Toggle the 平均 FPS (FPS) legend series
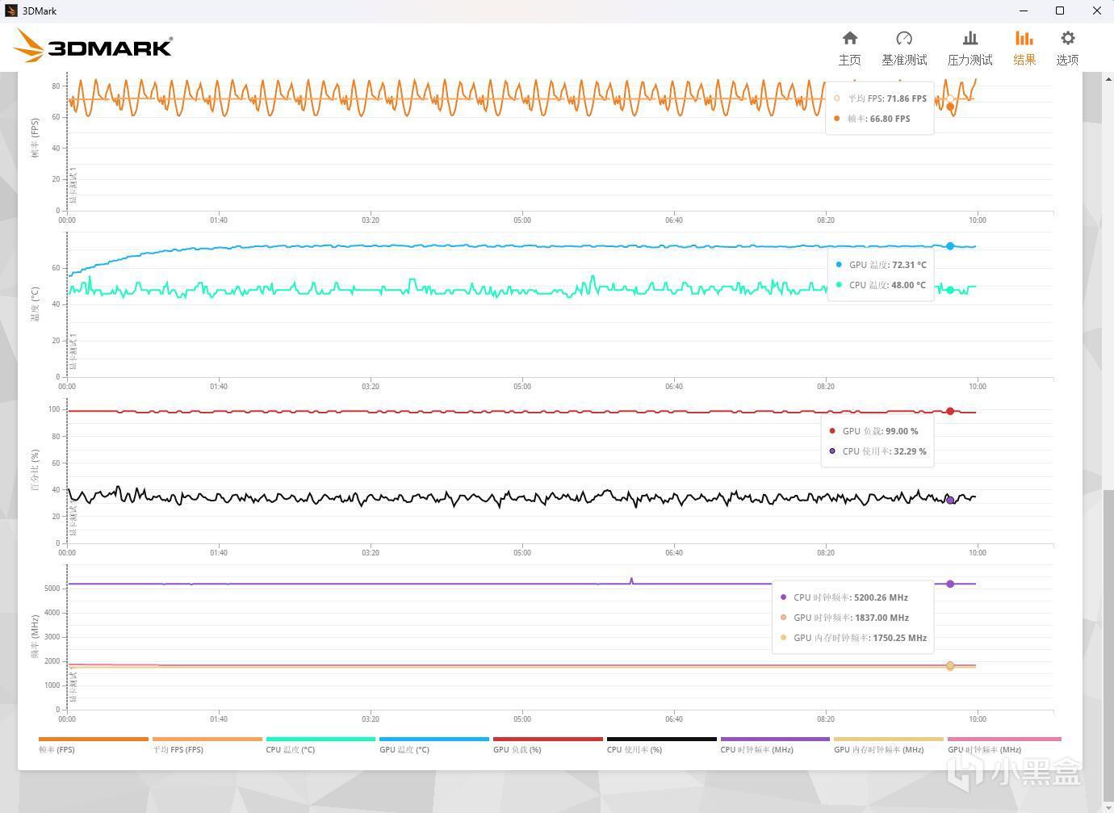Viewport: 1114px width, 813px height. 207,744
